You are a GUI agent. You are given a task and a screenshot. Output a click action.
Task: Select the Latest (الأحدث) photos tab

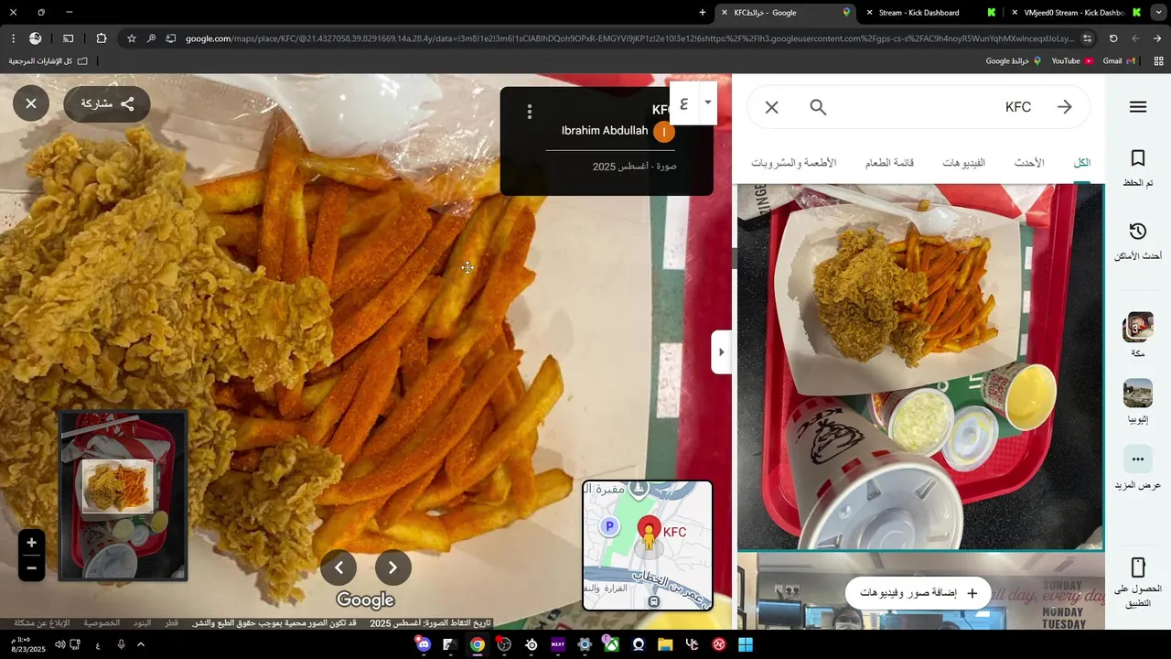(1029, 163)
